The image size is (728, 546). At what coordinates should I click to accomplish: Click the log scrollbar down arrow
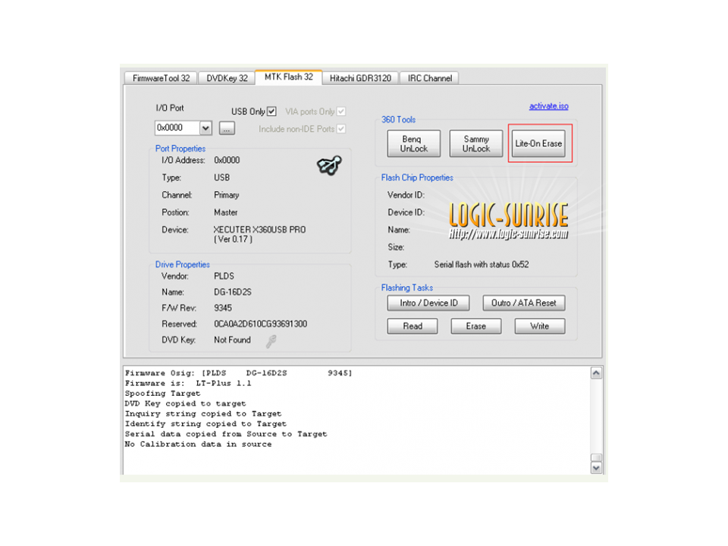click(596, 468)
